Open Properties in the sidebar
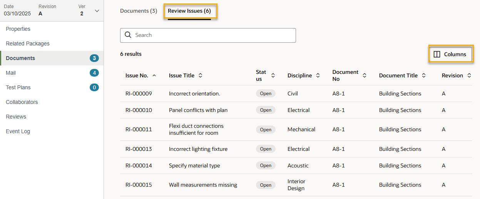This screenshot has height=199, width=480. 18,29
